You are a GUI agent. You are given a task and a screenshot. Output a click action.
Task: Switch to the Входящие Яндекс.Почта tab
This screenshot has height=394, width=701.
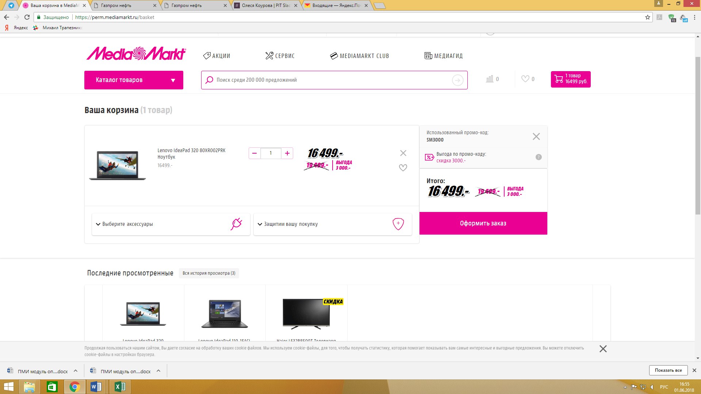tap(336, 5)
